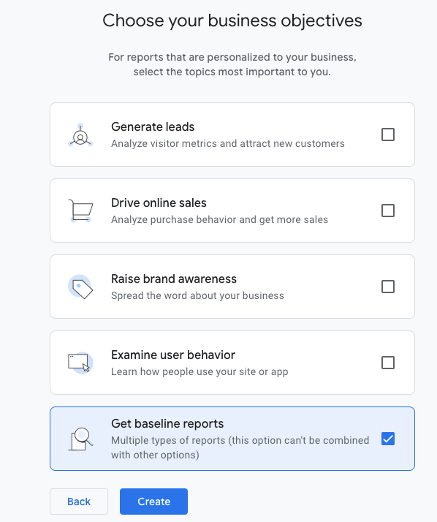Click the shopping cart icon for online sales

pyautogui.click(x=80, y=211)
